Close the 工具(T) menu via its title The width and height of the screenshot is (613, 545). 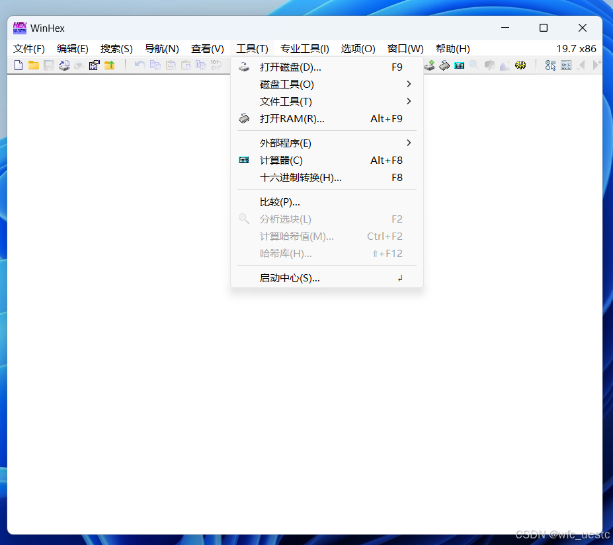252,49
